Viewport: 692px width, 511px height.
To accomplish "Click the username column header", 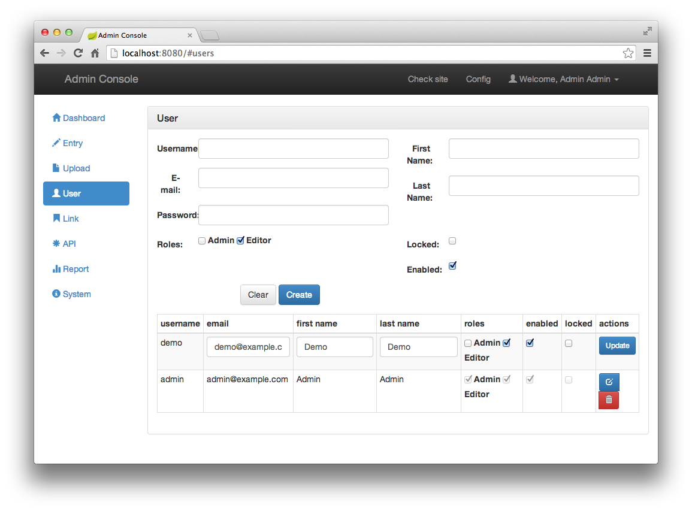I will (180, 323).
